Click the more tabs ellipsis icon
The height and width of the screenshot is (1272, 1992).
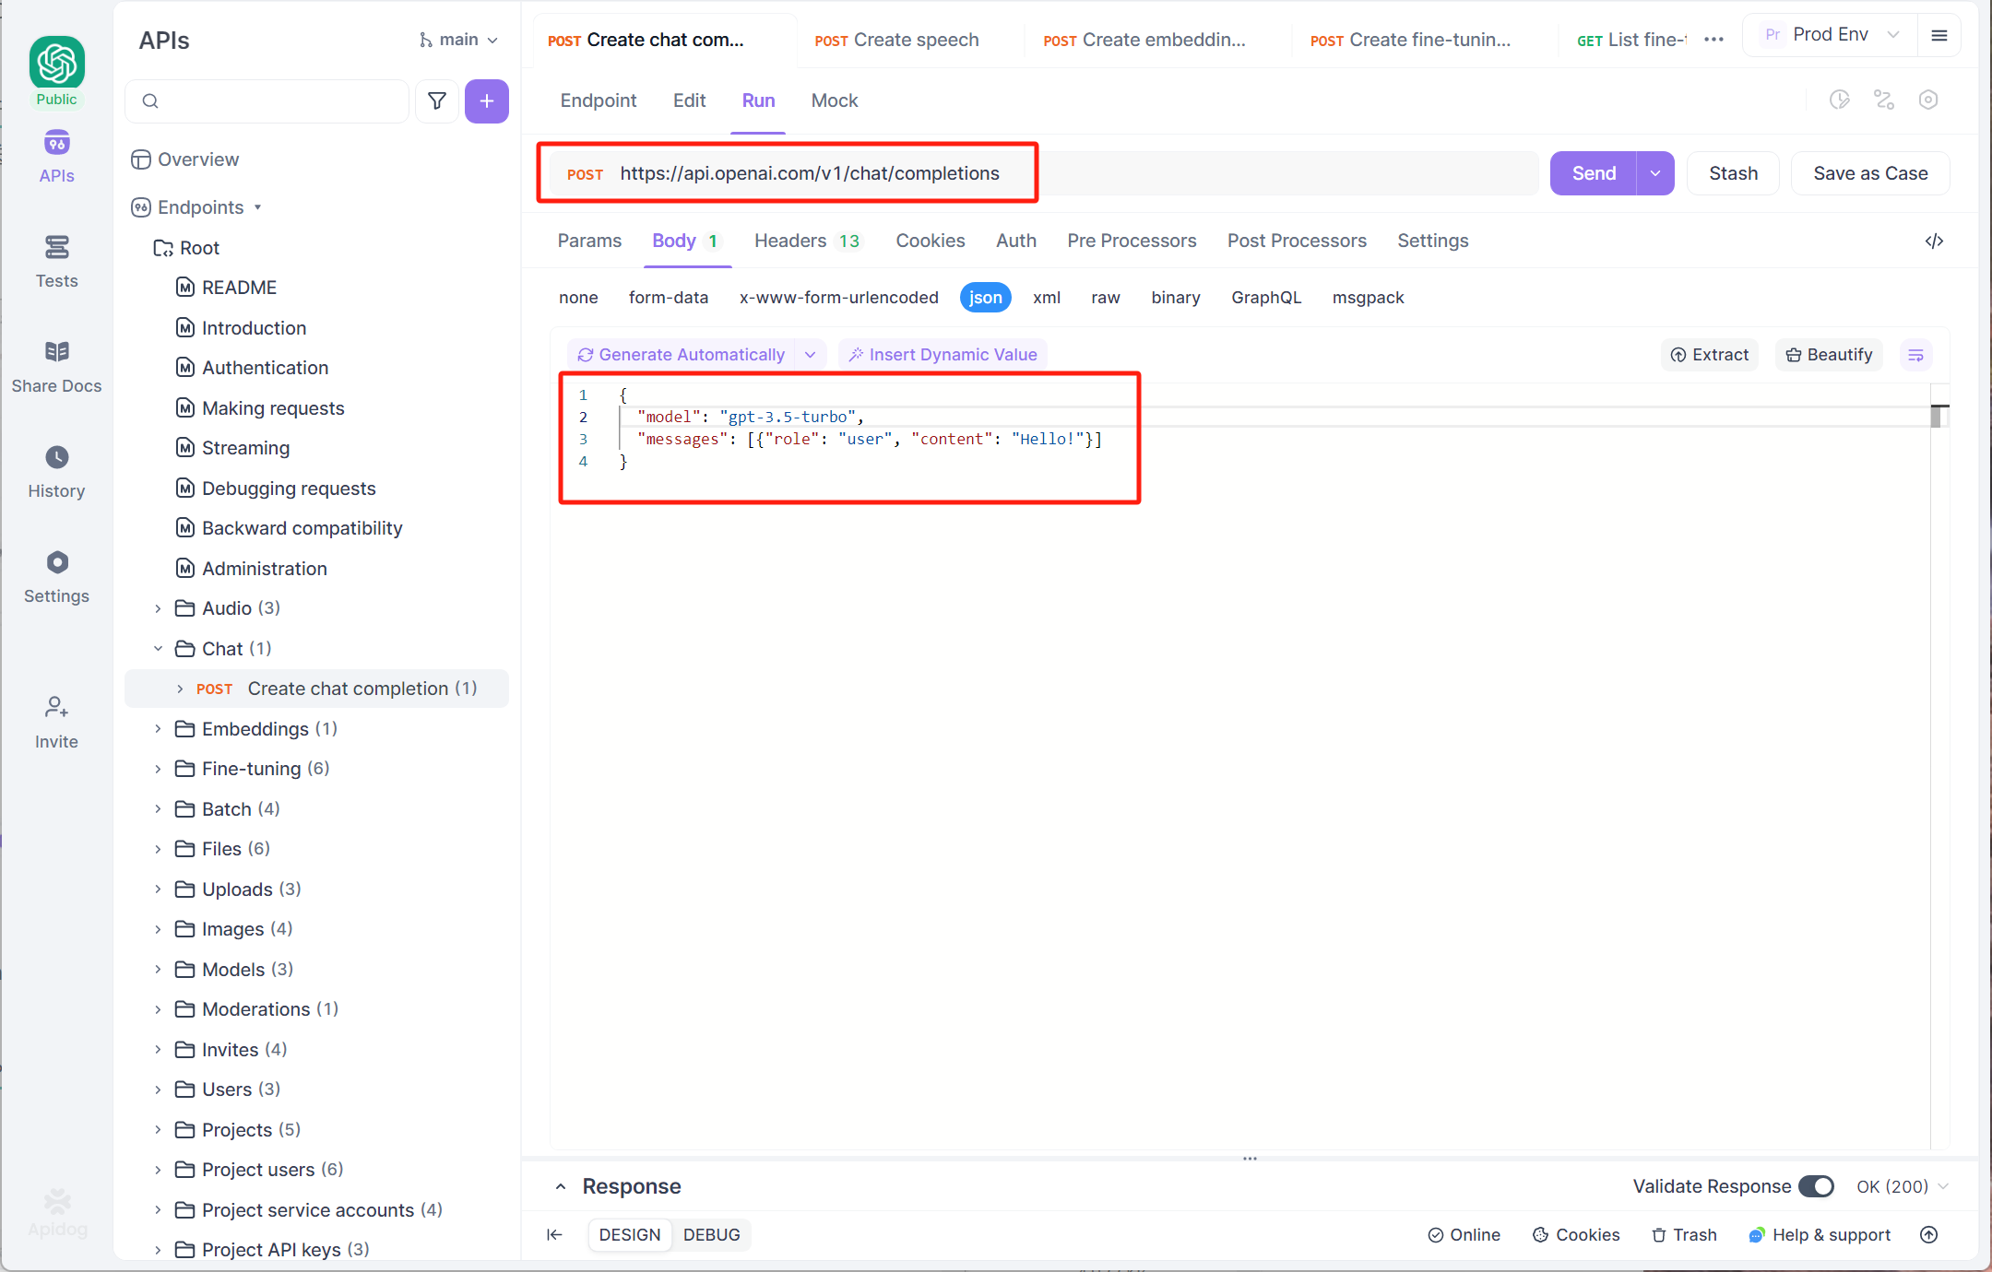[1714, 40]
